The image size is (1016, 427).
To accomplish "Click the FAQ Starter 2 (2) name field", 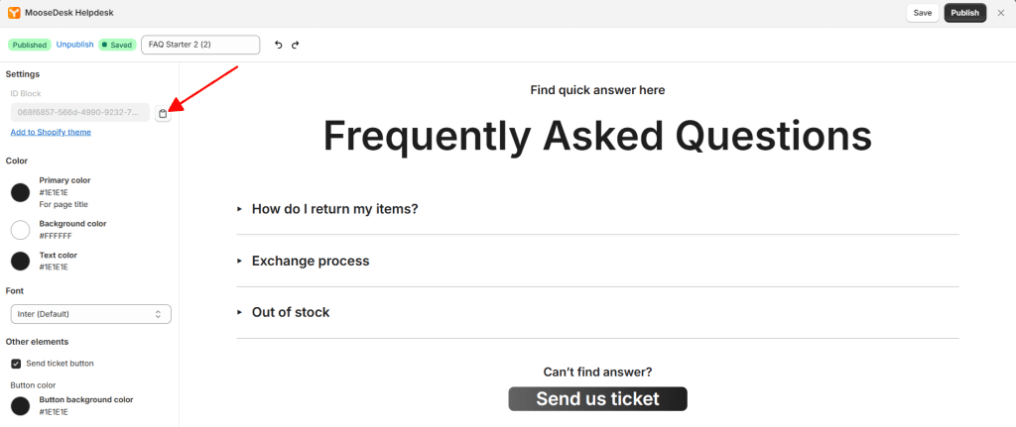I will (x=200, y=45).
